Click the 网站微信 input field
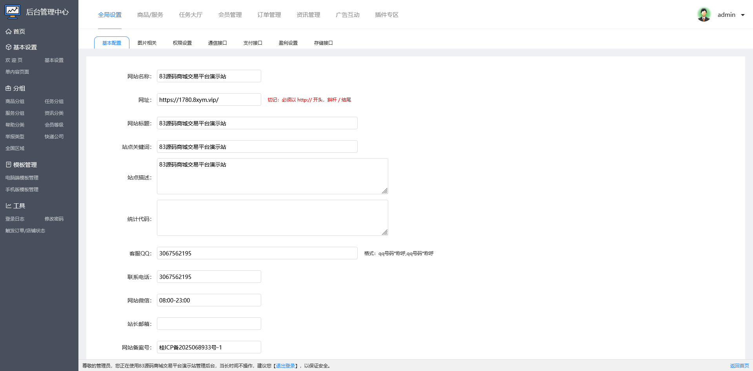Viewport: 753px width, 371px height. click(209, 300)
